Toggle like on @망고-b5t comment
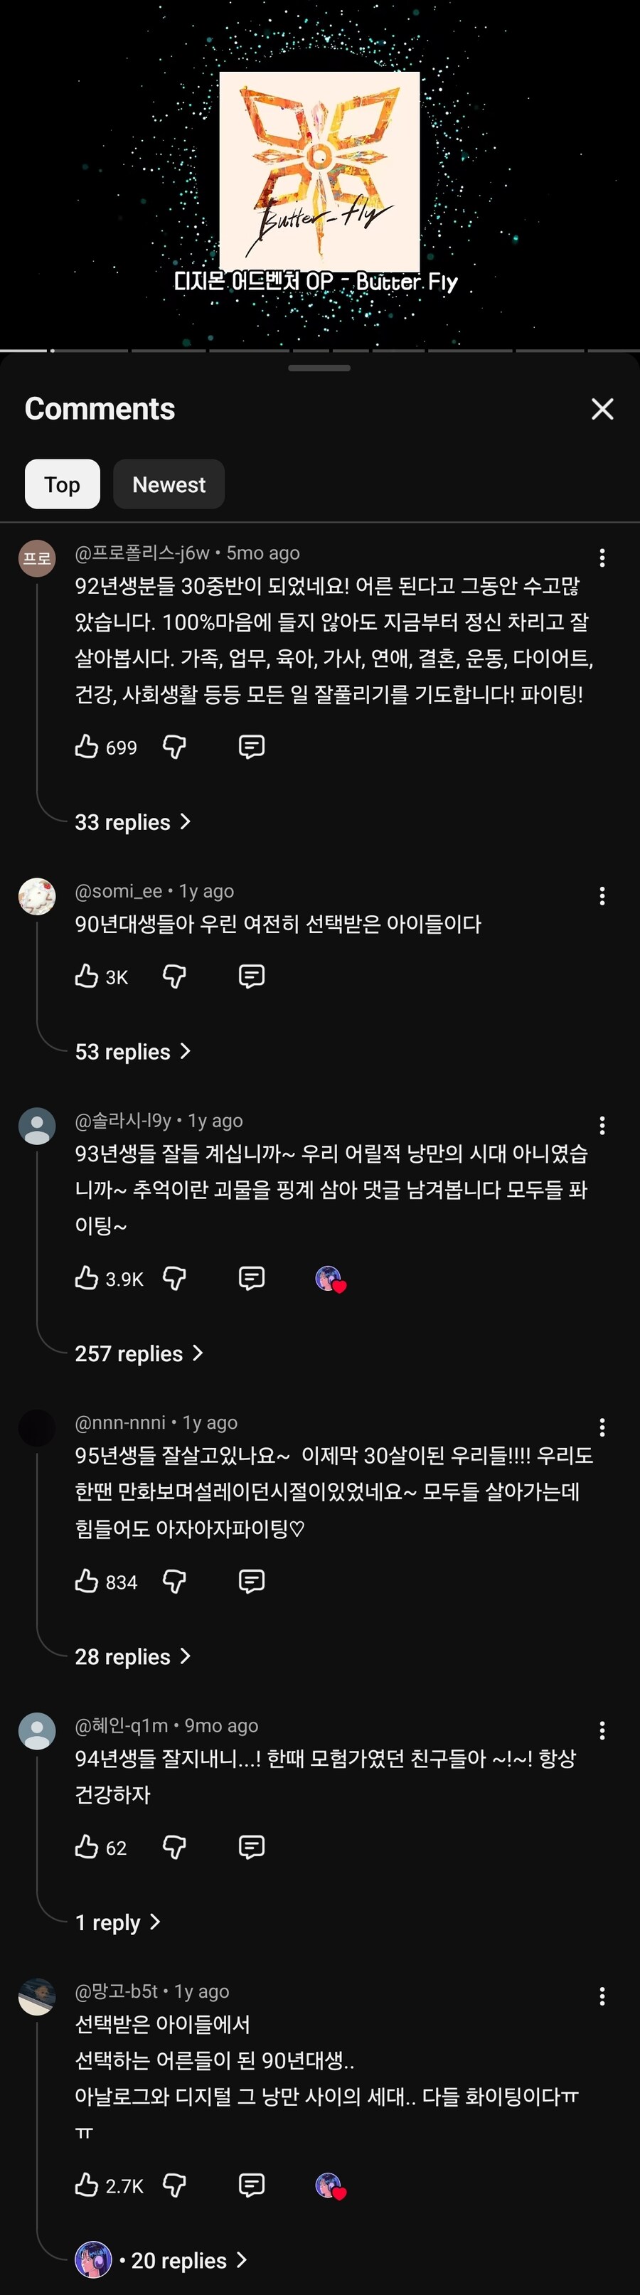This screenshot has height=2295, width=640. [x=87, y=2185]
